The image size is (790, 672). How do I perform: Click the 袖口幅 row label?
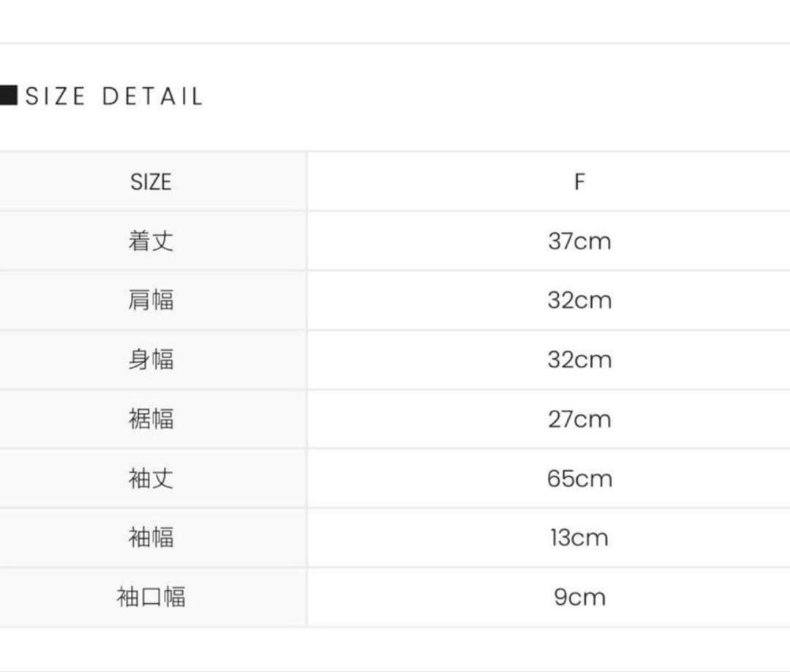pos(151,597)
